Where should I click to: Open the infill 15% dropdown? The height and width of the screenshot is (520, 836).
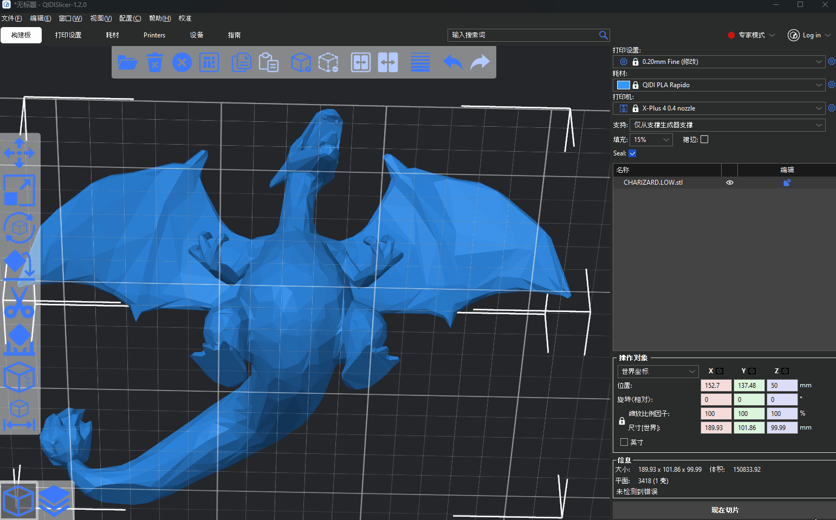point(651,140)
